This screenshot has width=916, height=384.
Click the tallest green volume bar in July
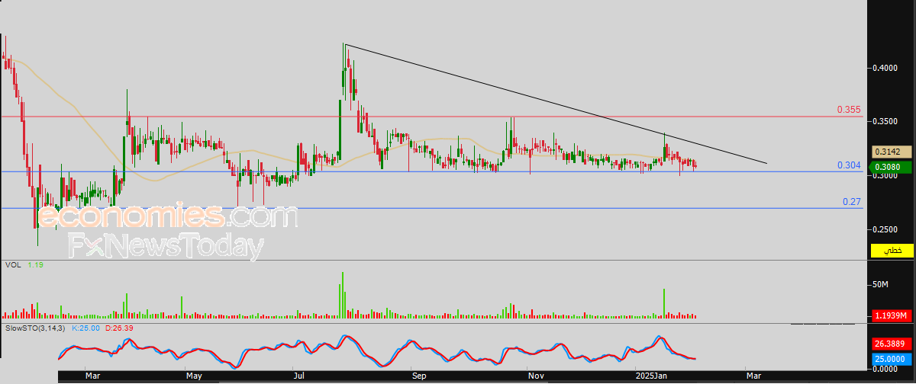pos(343,295)
